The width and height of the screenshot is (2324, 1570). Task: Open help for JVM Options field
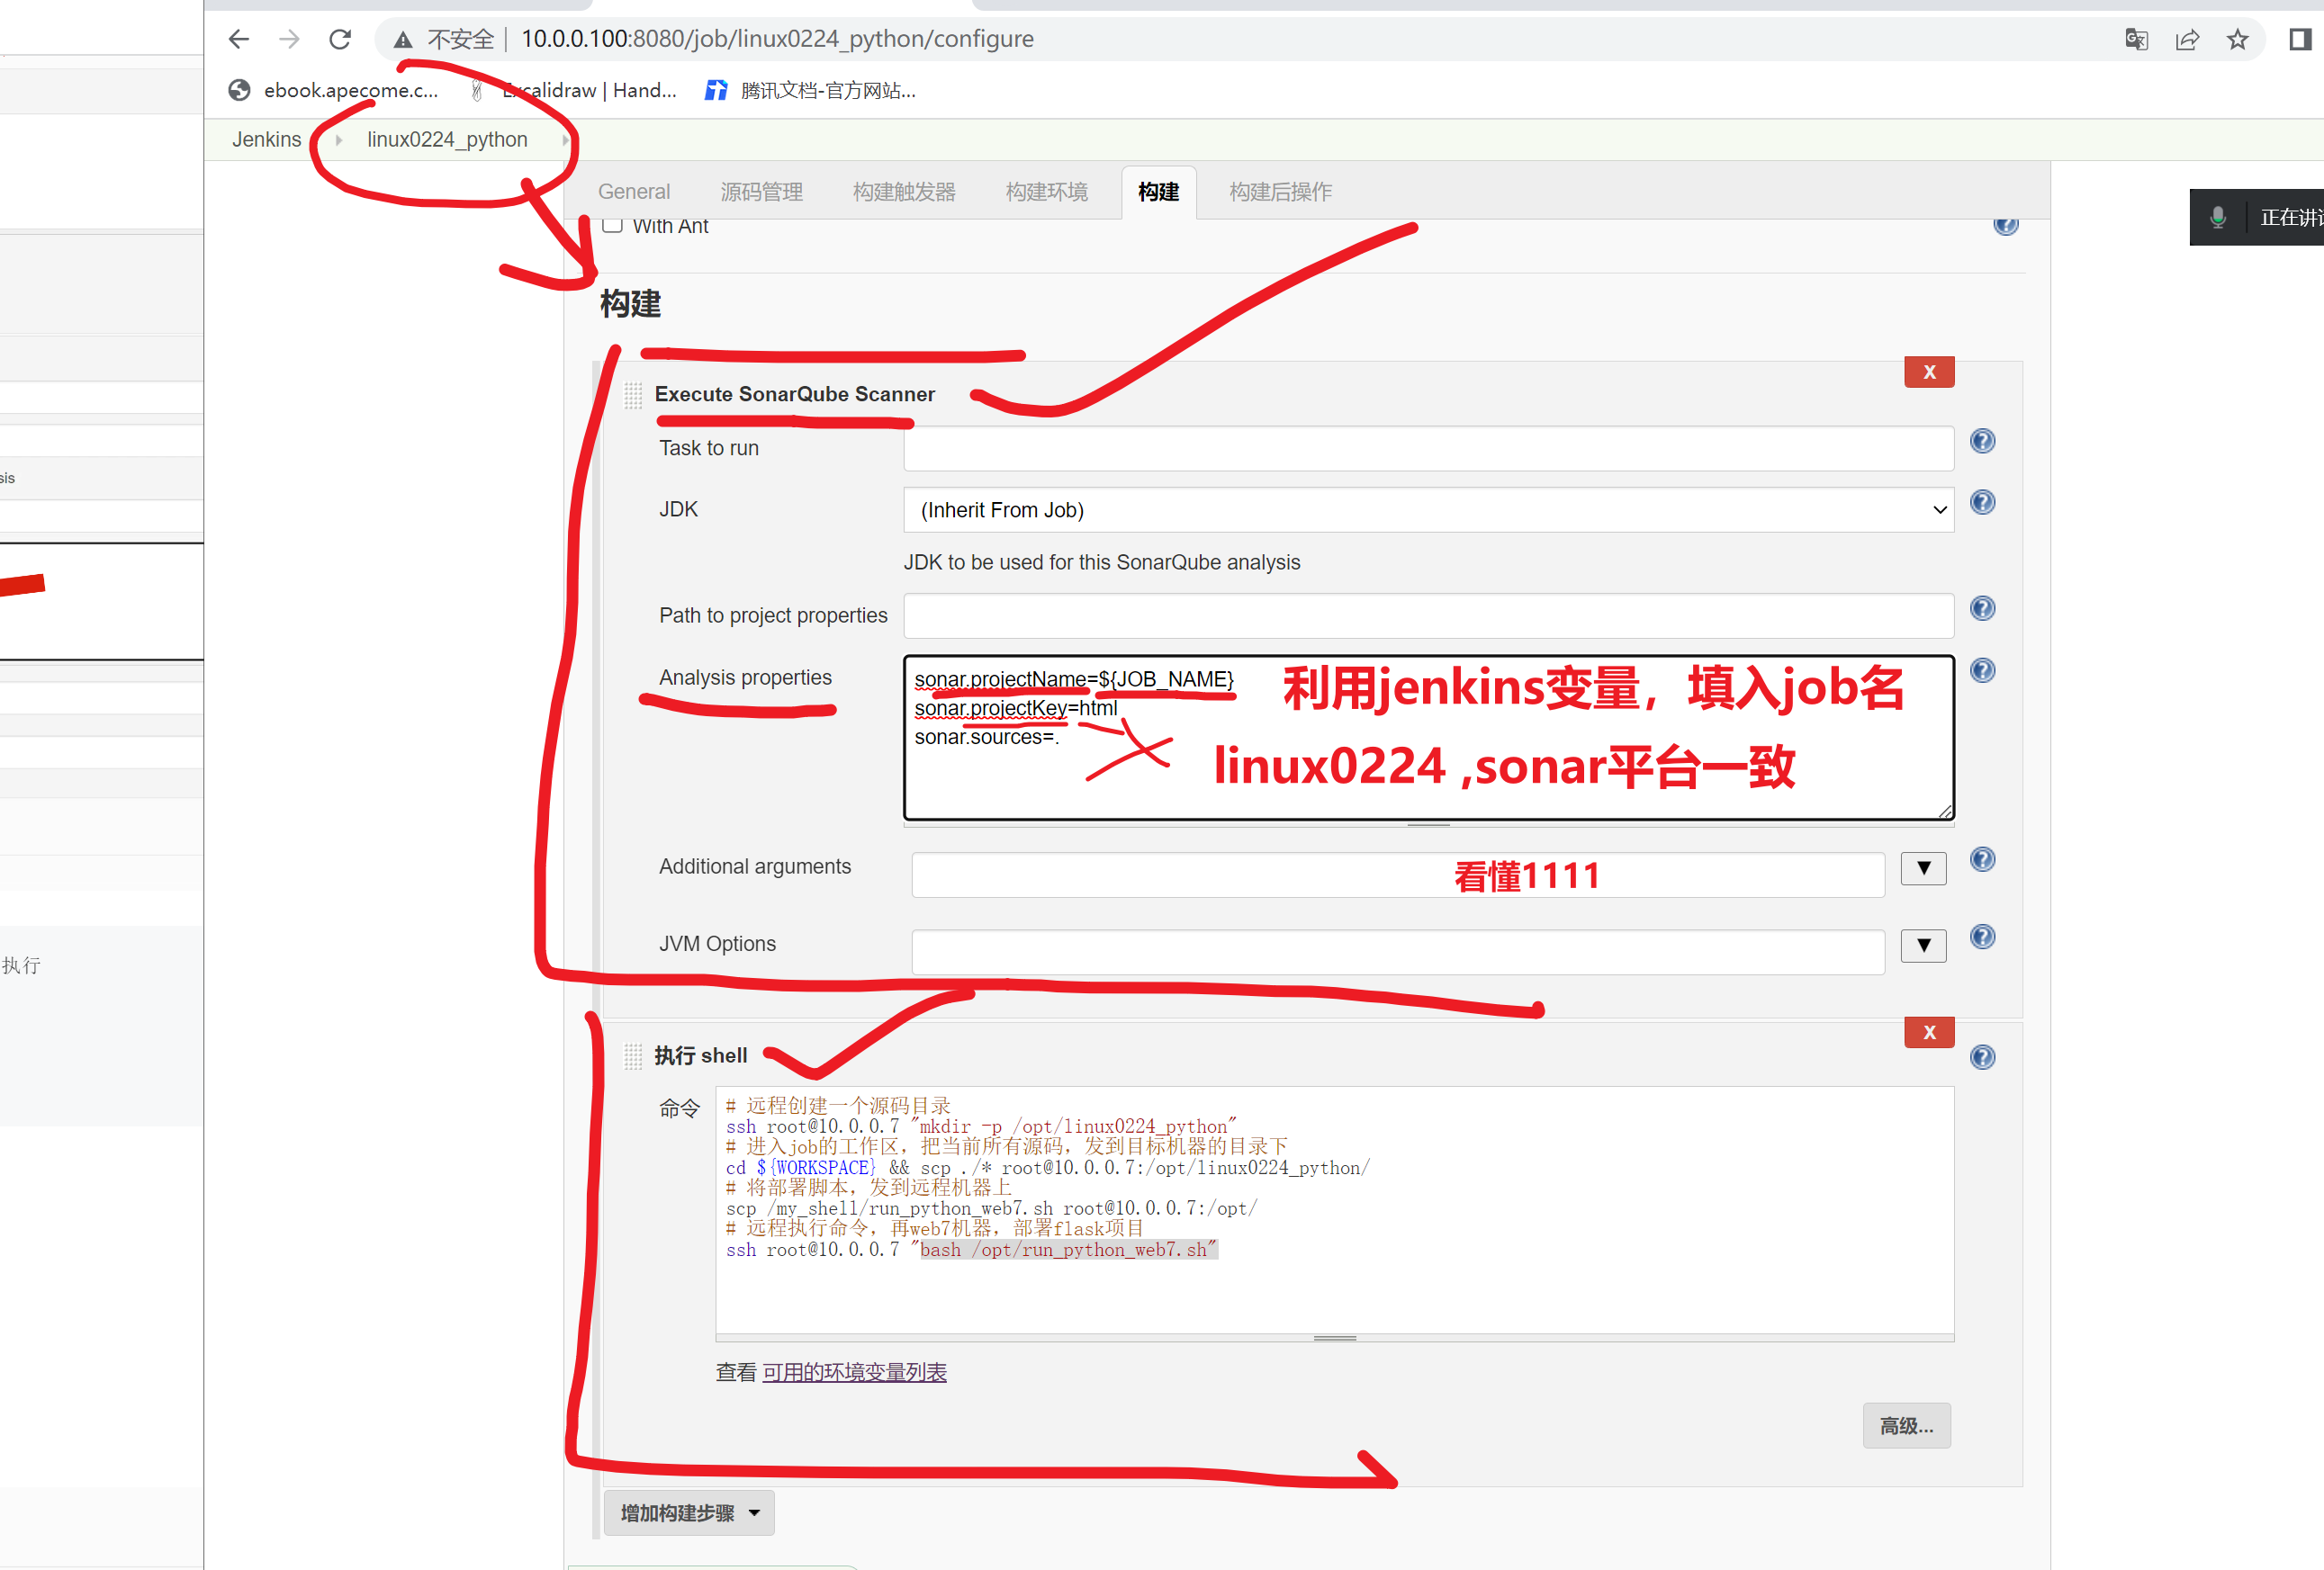pos(1981,937)
